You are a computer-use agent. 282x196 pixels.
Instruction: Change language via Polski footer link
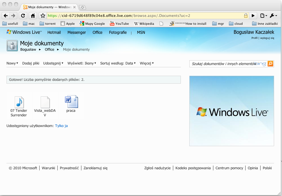(267, 168)
